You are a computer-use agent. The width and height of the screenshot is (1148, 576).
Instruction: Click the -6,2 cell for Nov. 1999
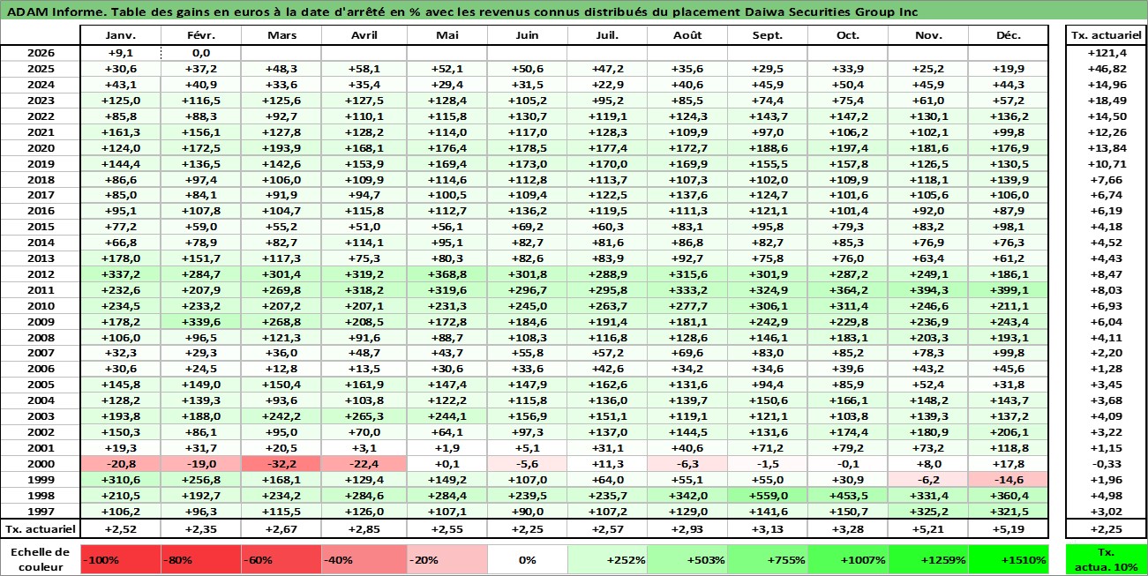click(x=928, y=481)
